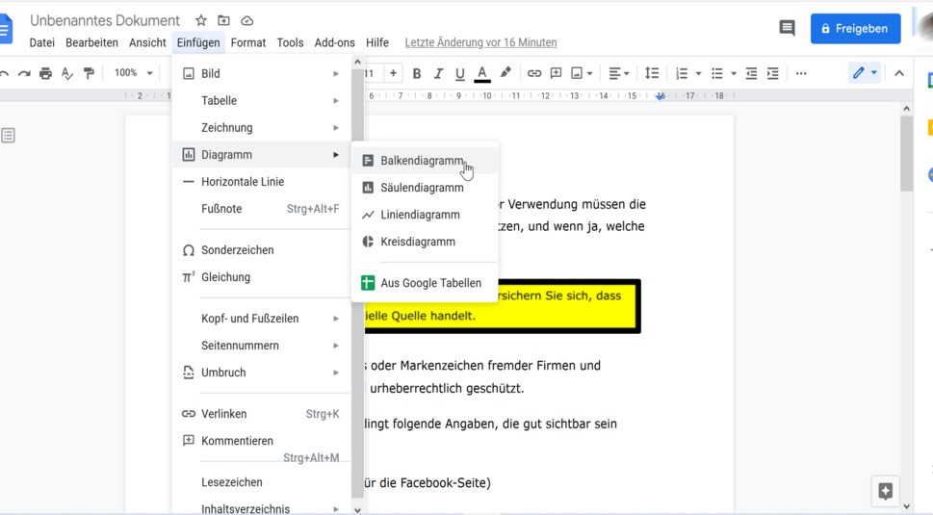Expand the Bild submenu
This screenshot has width=933, height=515.
pos(261,74)
